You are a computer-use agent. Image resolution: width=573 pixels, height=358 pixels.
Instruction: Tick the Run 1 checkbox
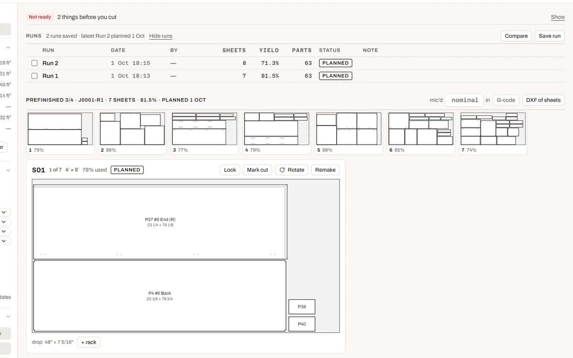coord(34,76)
